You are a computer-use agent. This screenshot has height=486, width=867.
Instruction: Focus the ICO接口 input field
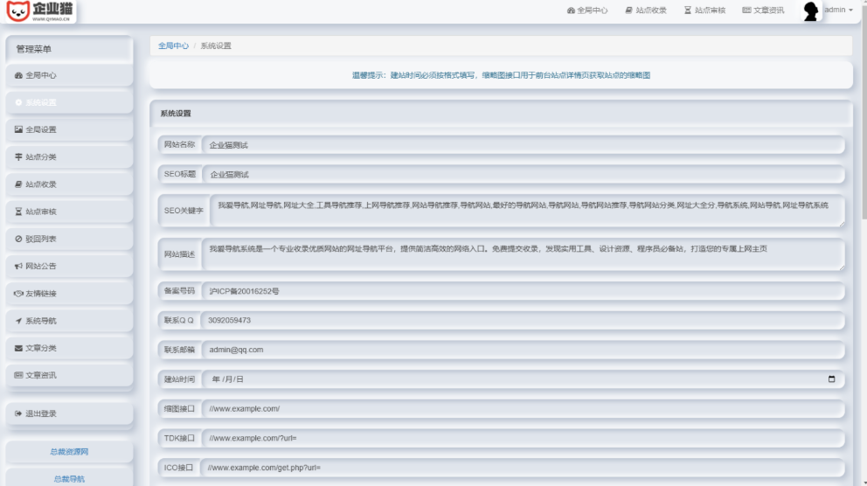[x=523, y=467]
